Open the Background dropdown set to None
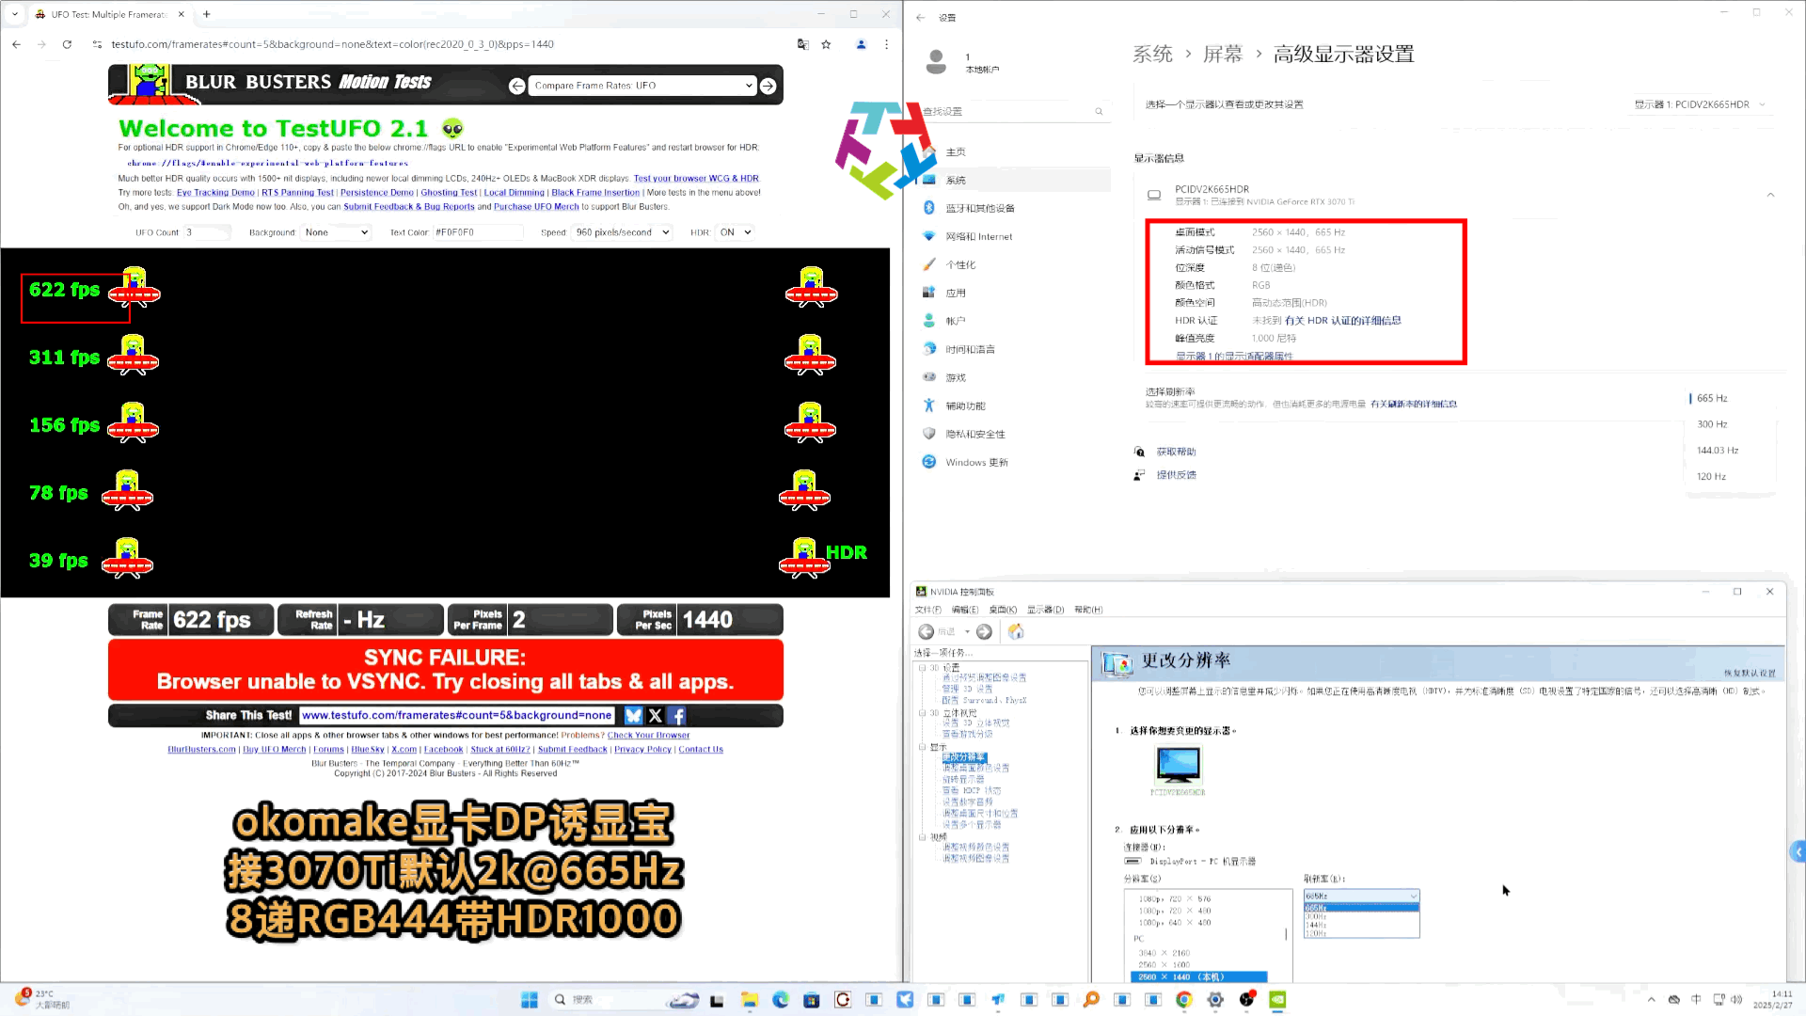The image size is (1806, 1016). click(336, 232)
